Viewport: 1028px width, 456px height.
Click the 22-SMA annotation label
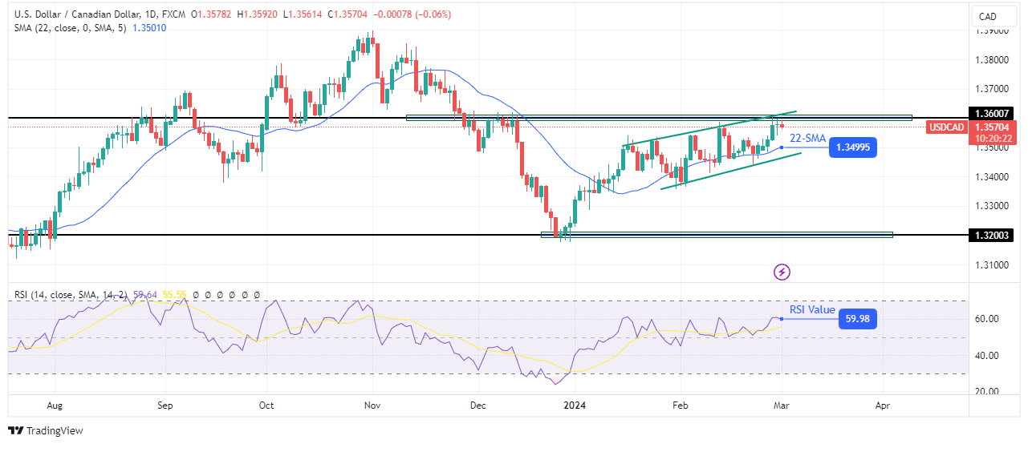pos(807,139)
